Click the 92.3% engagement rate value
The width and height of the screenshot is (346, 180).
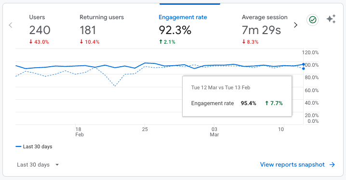click(175, 30)
